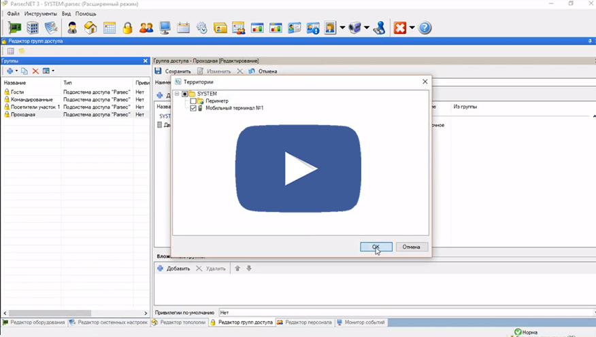Screen dimensions: 596x337
Task: Open dropdown arrow next to portrait photo icon
Action: [342, 28]
